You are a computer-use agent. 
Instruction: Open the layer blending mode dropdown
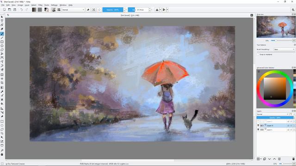[272, 114]
